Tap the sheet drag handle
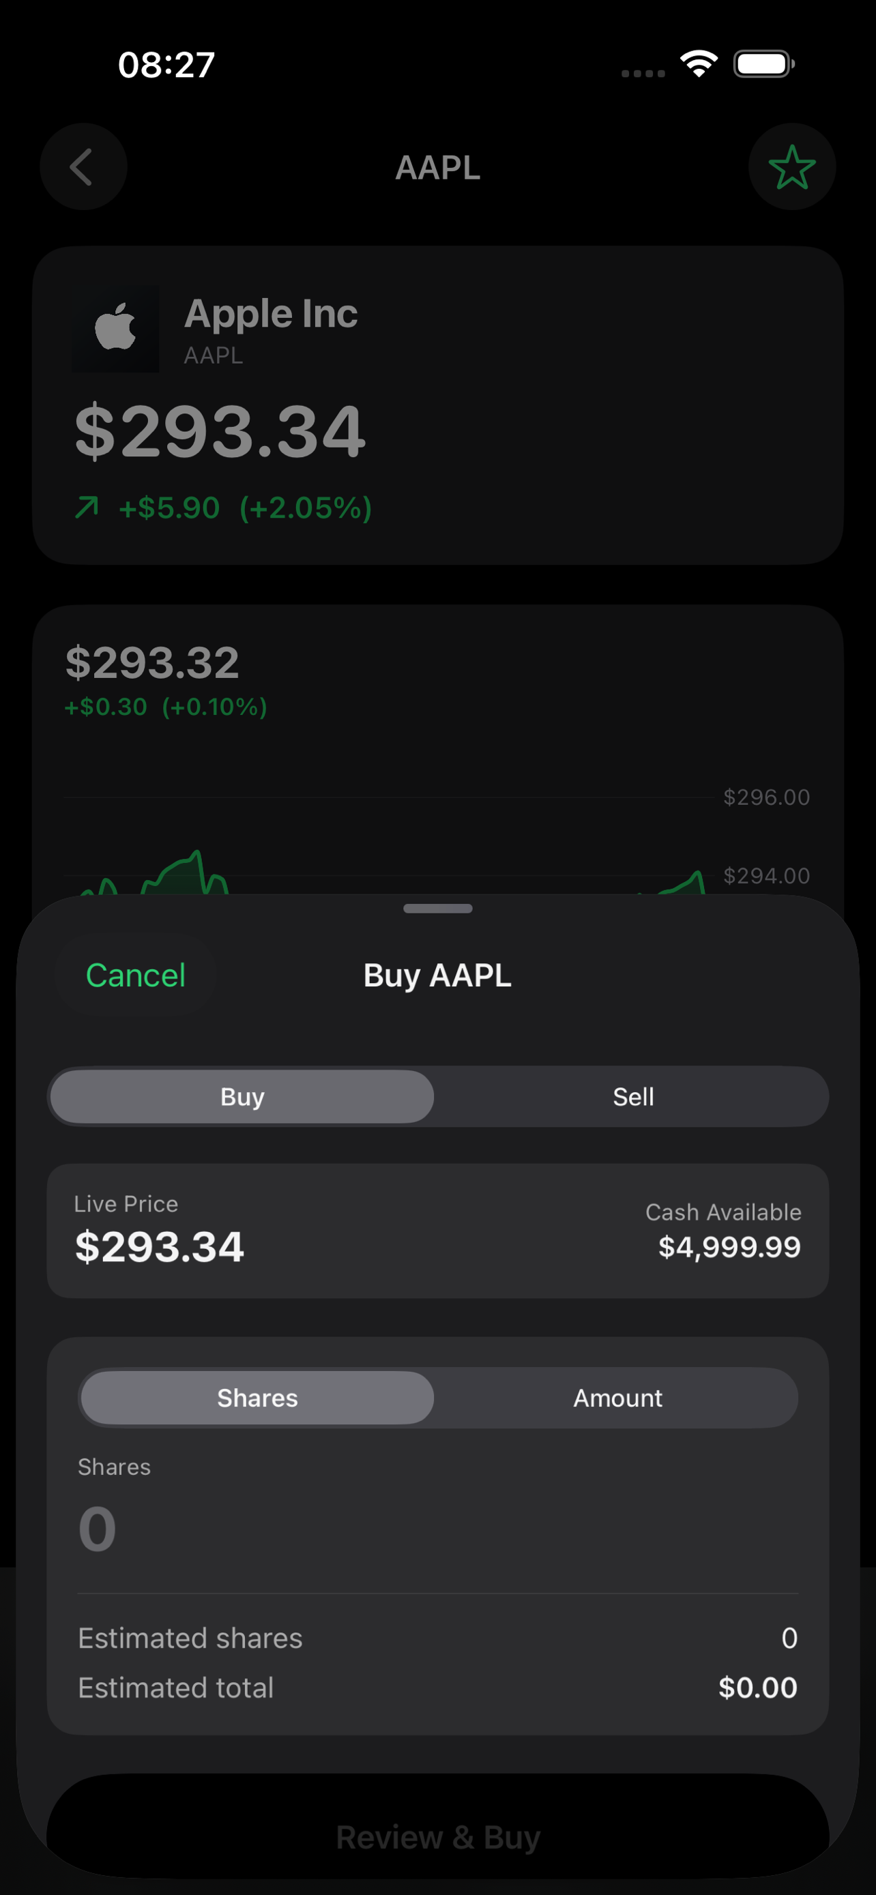876x1895 pixels. click(x=437, y=909)
